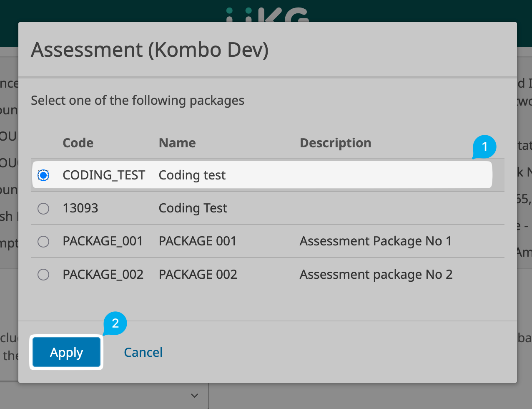Click the PACKAGE 002 name cell
Image resolution: width=532 pixels, height=409 pixels.
click(x=198, y=275)
